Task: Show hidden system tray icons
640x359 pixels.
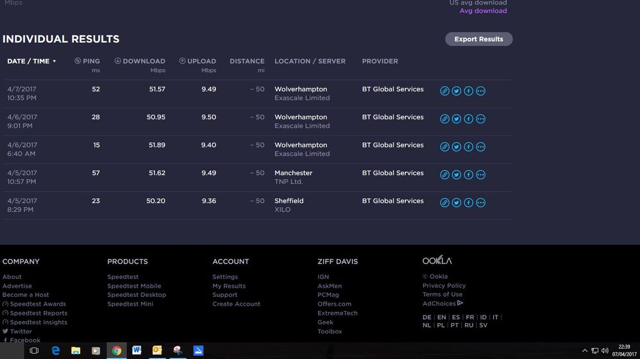Action: (x=584, y=351)
